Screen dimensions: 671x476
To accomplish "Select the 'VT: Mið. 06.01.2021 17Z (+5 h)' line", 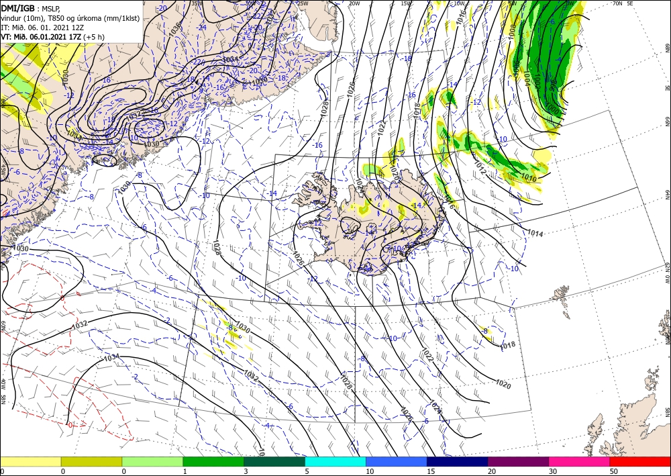I will click(x=52, y=37).
